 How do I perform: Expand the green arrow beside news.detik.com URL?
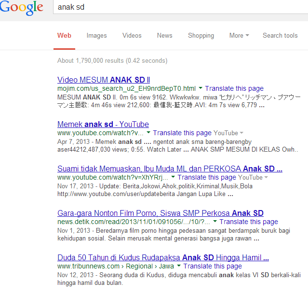pos(215,222)
